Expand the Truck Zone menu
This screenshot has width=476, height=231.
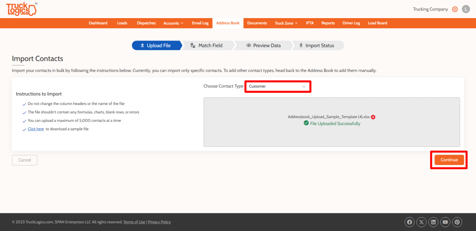pyautogui.click(x=286, y=23)
